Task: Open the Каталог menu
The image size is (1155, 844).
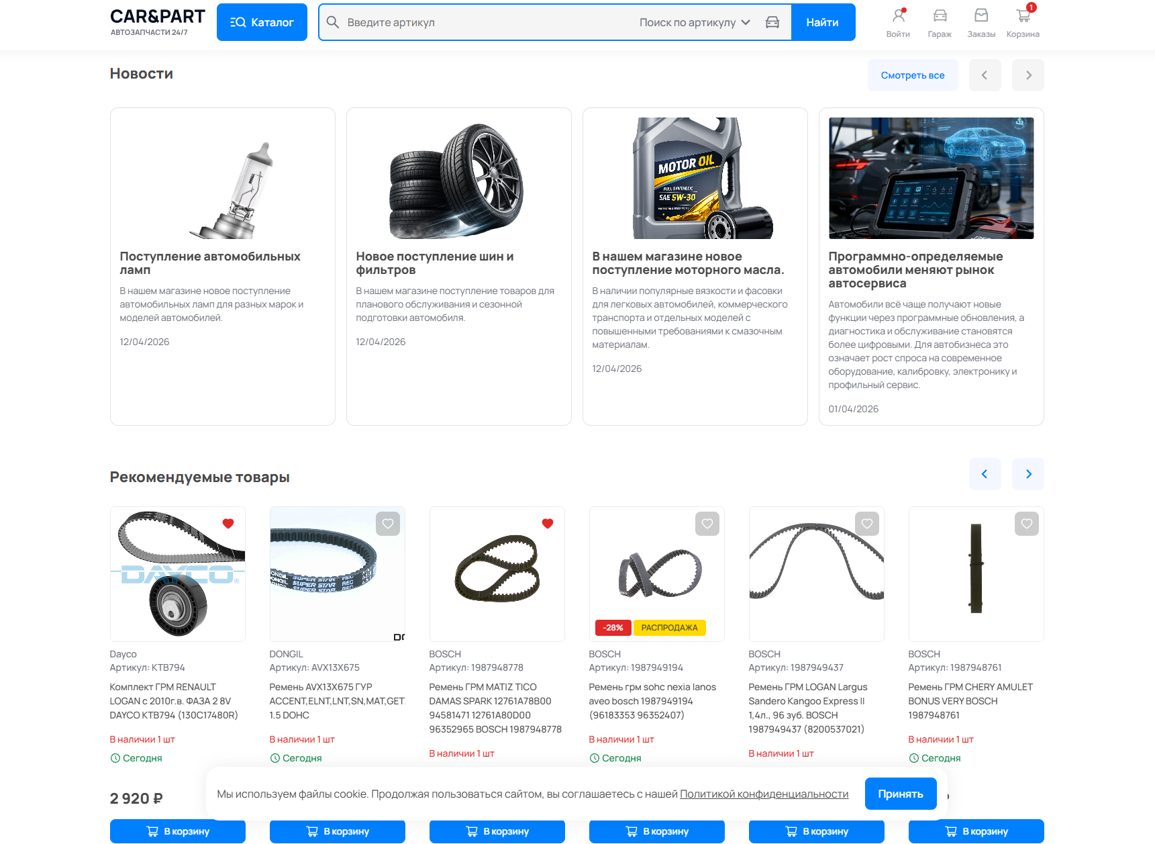Action: pyautogui.click(x=262, y=22)
